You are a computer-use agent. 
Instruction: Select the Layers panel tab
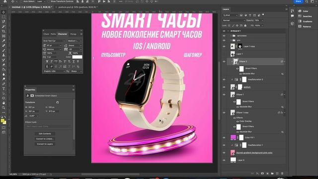click(x=226, y=9)
